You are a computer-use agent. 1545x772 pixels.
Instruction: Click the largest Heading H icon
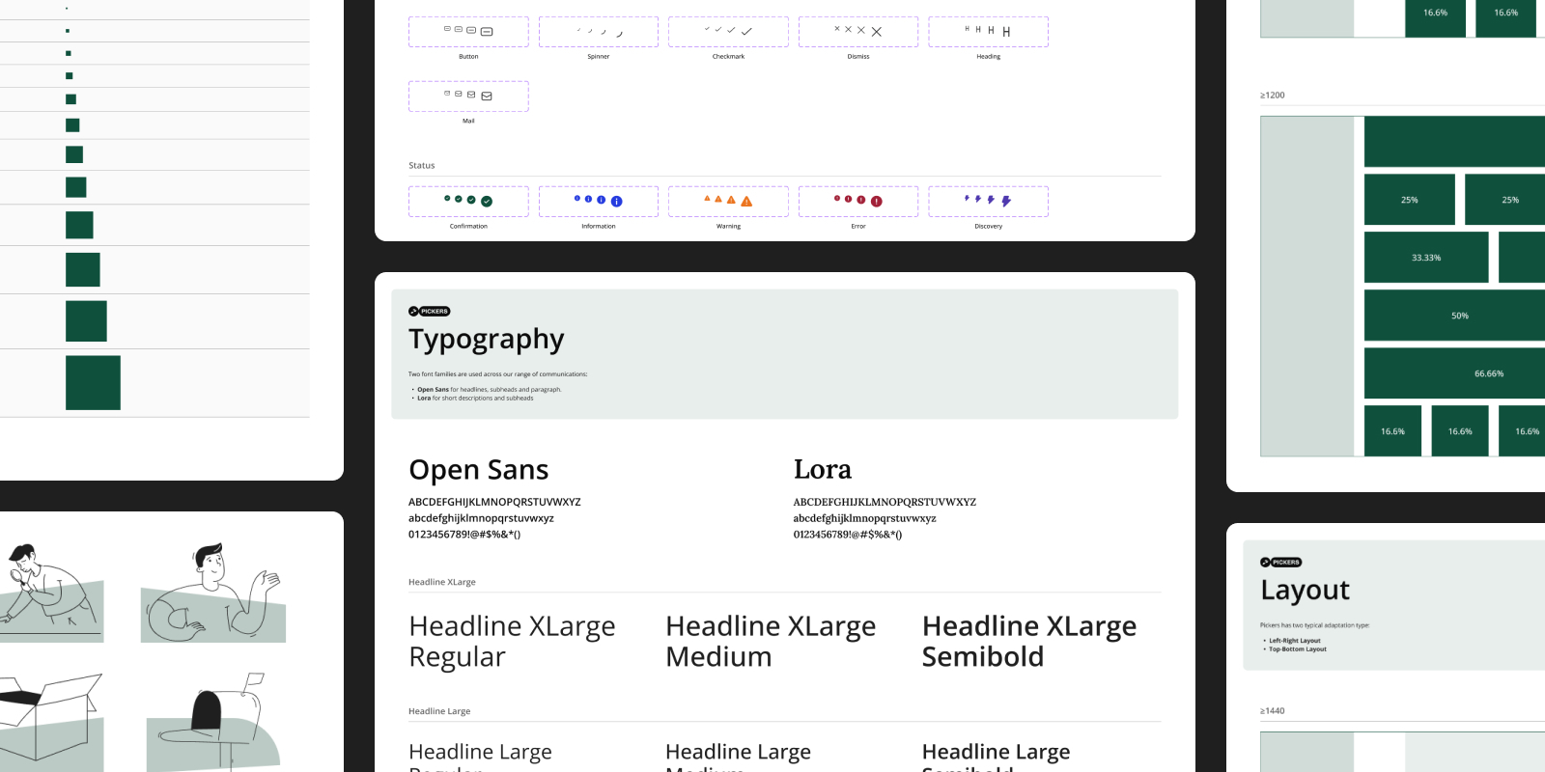[x=1006, y=32]
